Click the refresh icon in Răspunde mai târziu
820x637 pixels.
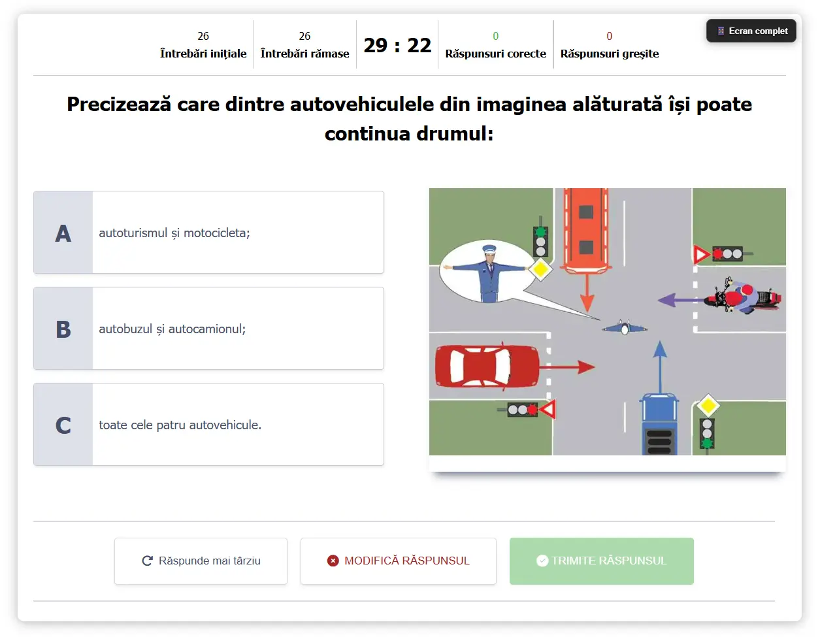[x=148, y=561]
